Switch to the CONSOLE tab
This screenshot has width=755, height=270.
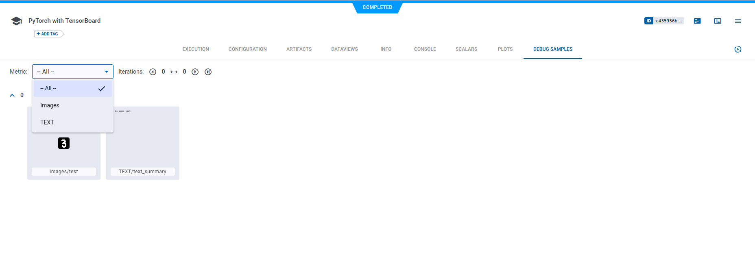(425, 49)
